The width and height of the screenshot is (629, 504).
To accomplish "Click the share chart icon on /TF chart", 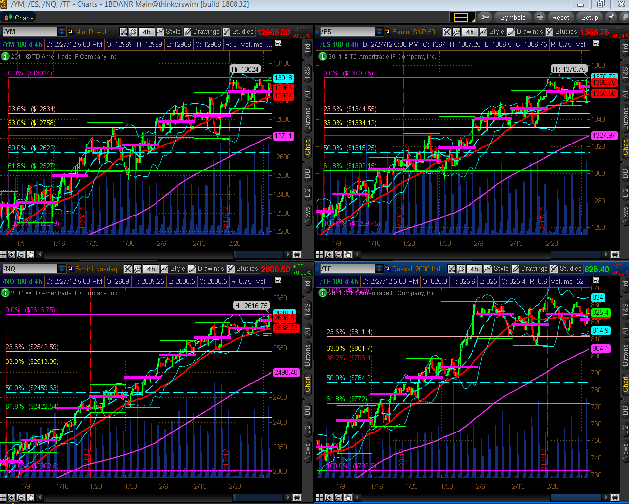I will 452,269.
